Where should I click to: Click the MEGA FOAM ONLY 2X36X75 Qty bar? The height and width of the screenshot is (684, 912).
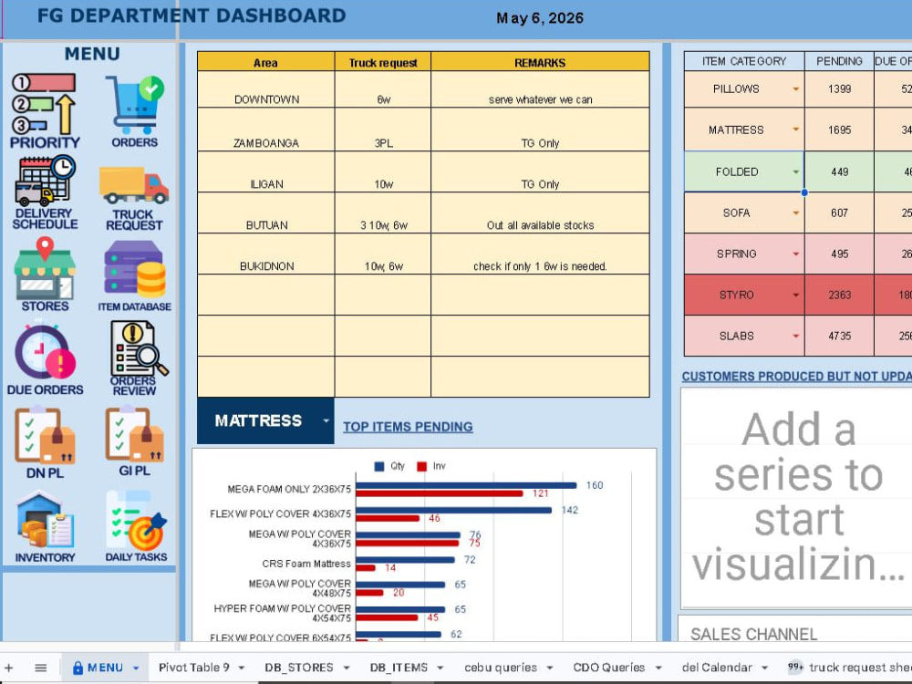(x=466, y=485)
